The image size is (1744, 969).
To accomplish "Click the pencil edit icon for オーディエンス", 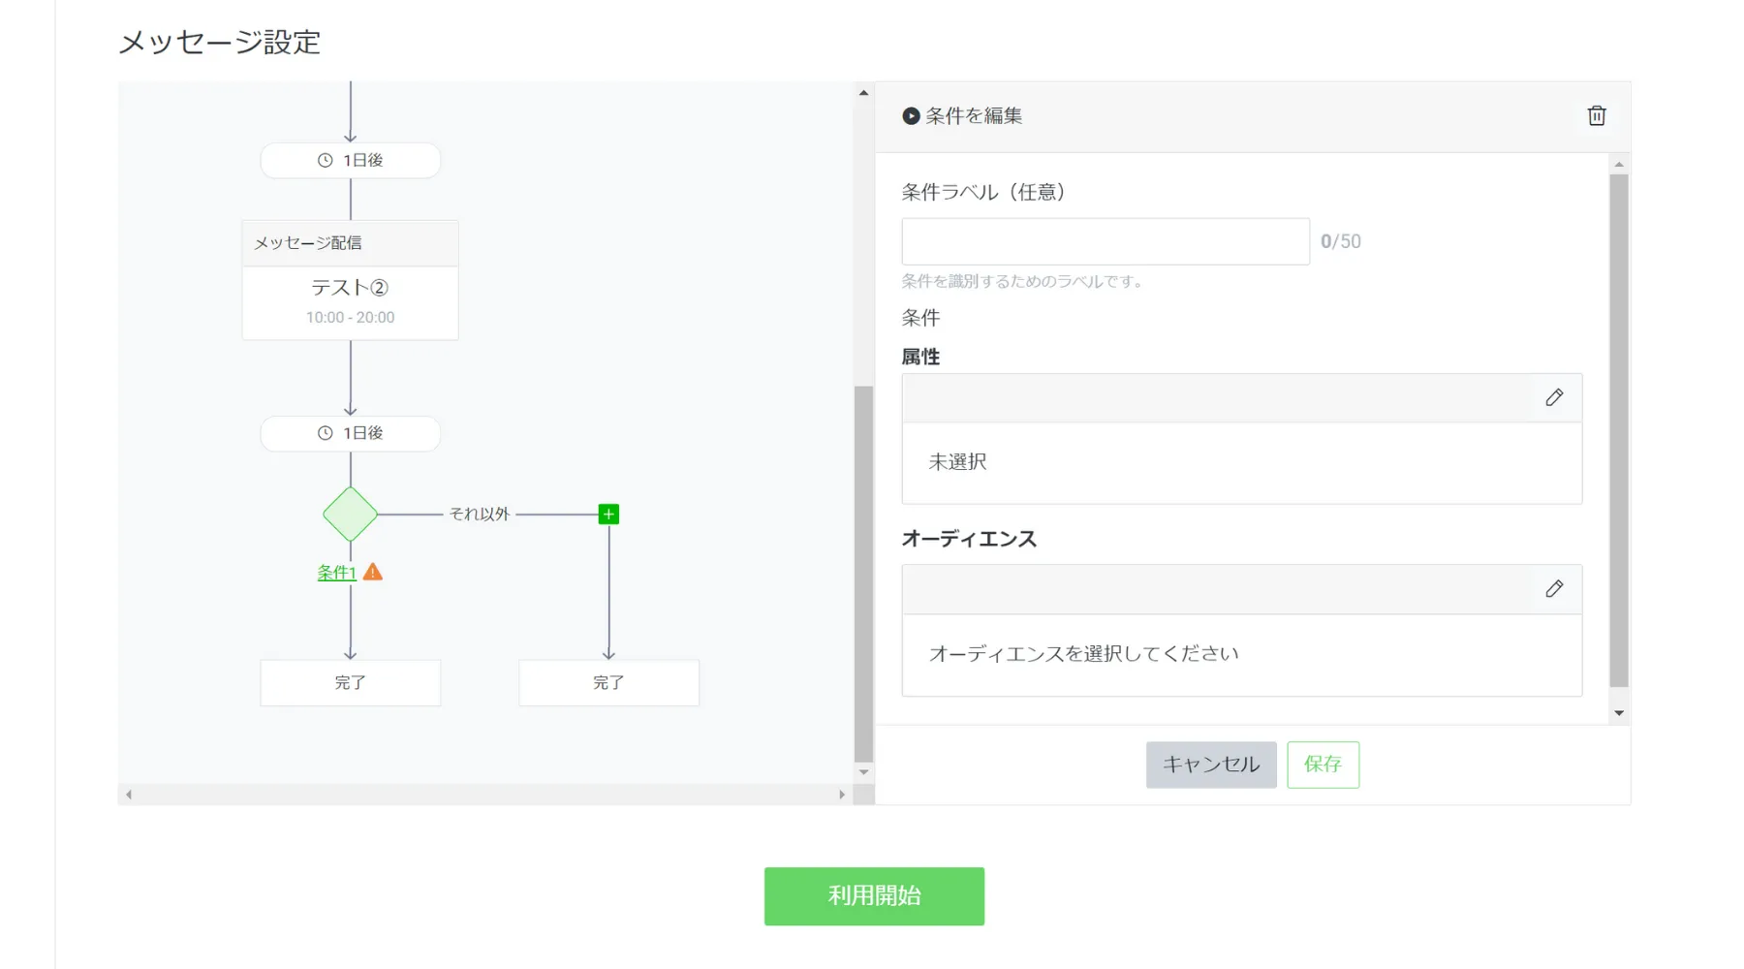I will [1554, 589].
